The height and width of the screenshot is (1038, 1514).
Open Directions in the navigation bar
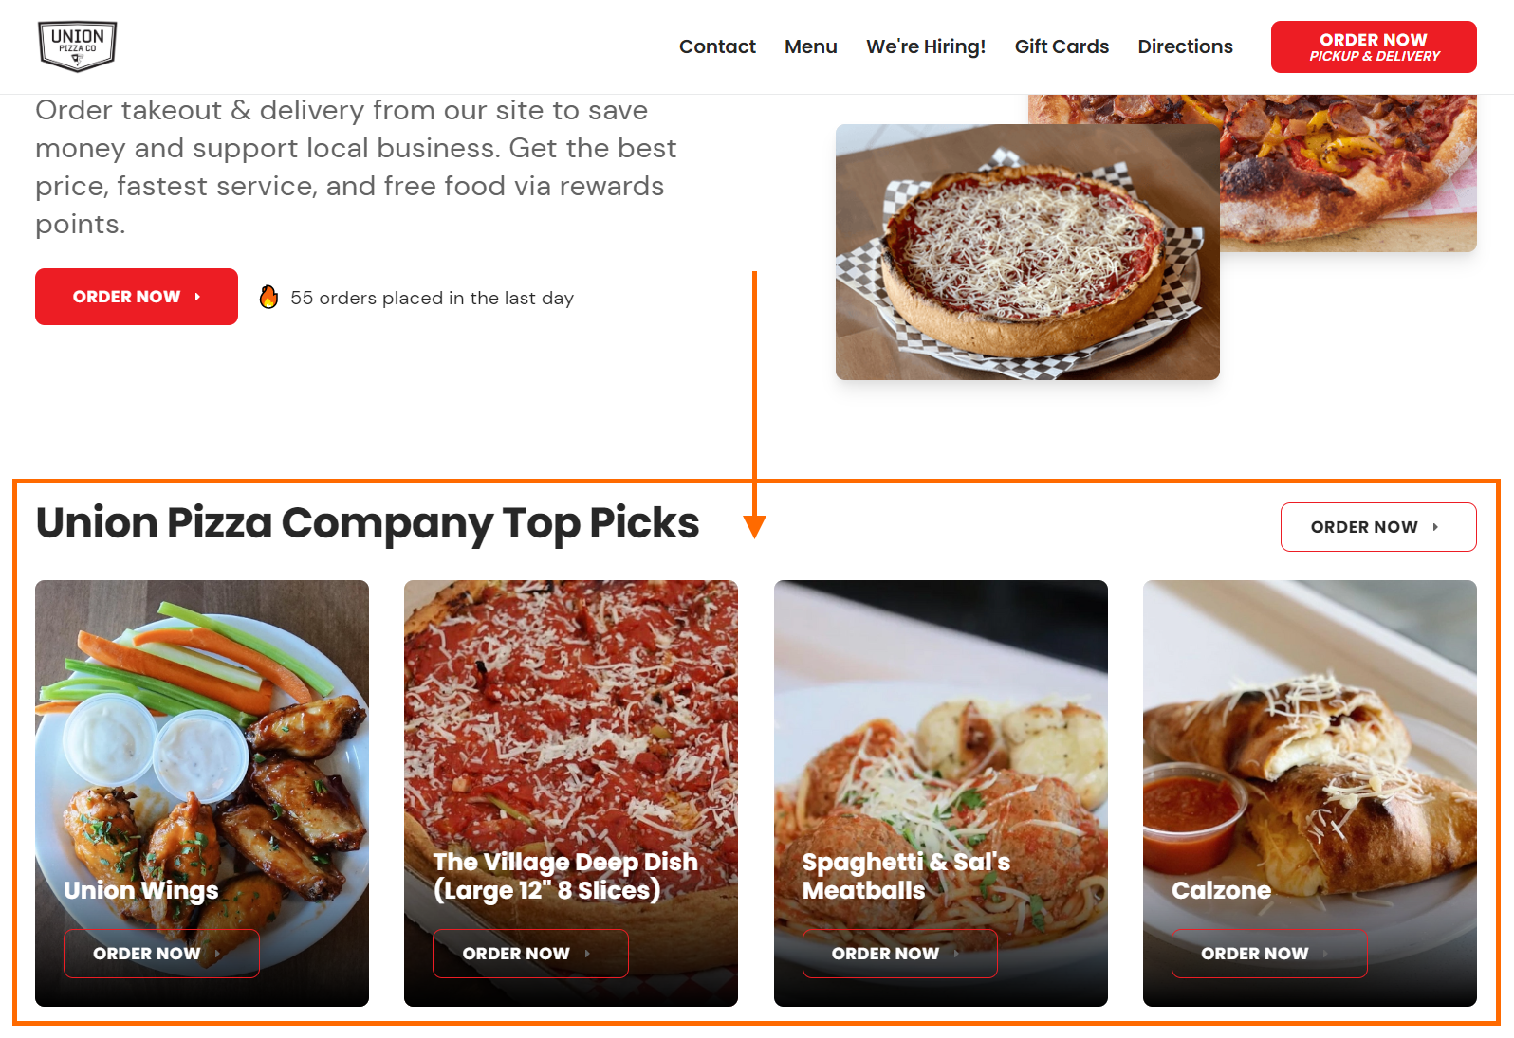pyautogui.click(x=1186, y=46)
